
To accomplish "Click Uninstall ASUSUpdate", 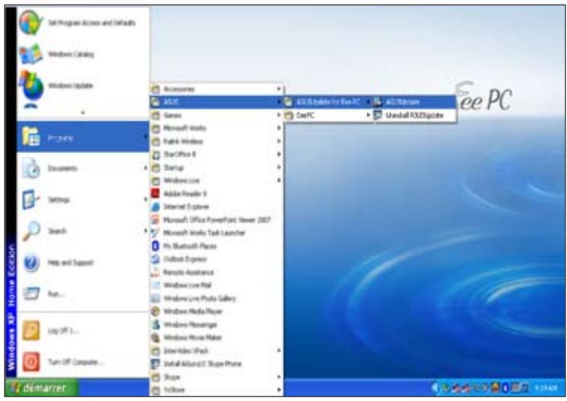I will point(415,115).
